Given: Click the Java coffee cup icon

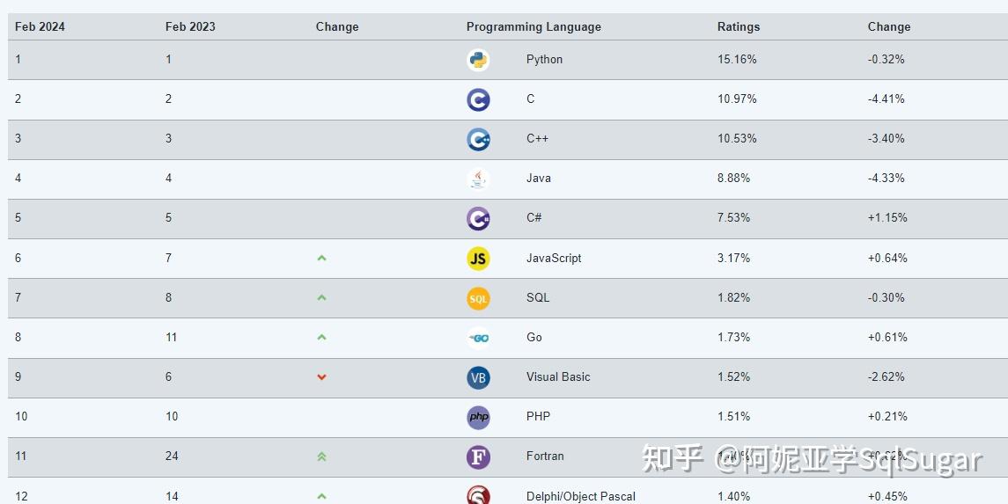Looking at the screenshot, I should pos(478,179).
